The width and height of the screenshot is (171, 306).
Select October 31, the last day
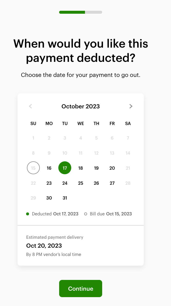(65, 198)
